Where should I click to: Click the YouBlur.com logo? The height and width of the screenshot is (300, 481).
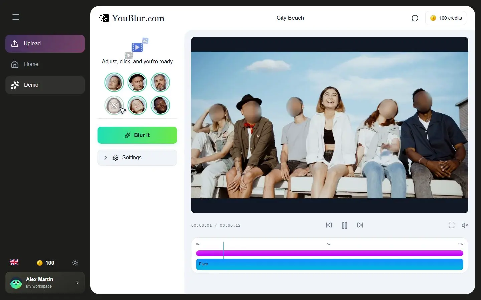(x=132, y=18)
